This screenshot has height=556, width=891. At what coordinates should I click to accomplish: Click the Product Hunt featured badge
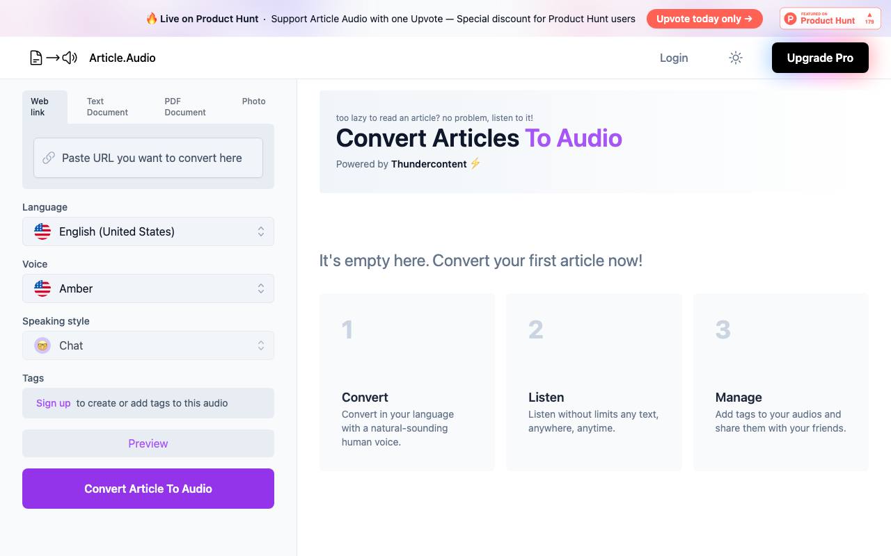tap(830, 19)
